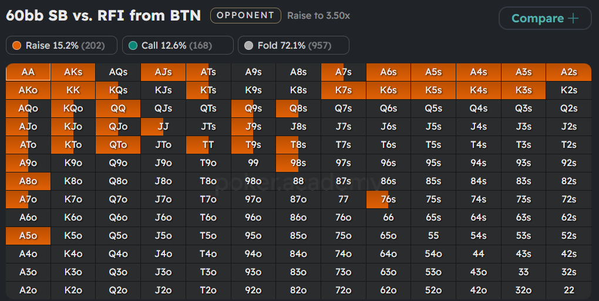
Task: Click the gray Fold color dot
Action: [249, 45]
